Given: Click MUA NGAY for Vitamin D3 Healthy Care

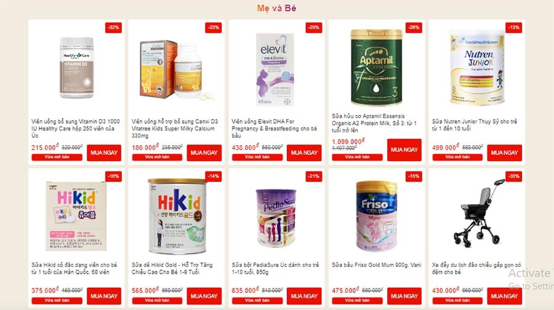Looking at the screenshot, I should (x=104, y=153).
